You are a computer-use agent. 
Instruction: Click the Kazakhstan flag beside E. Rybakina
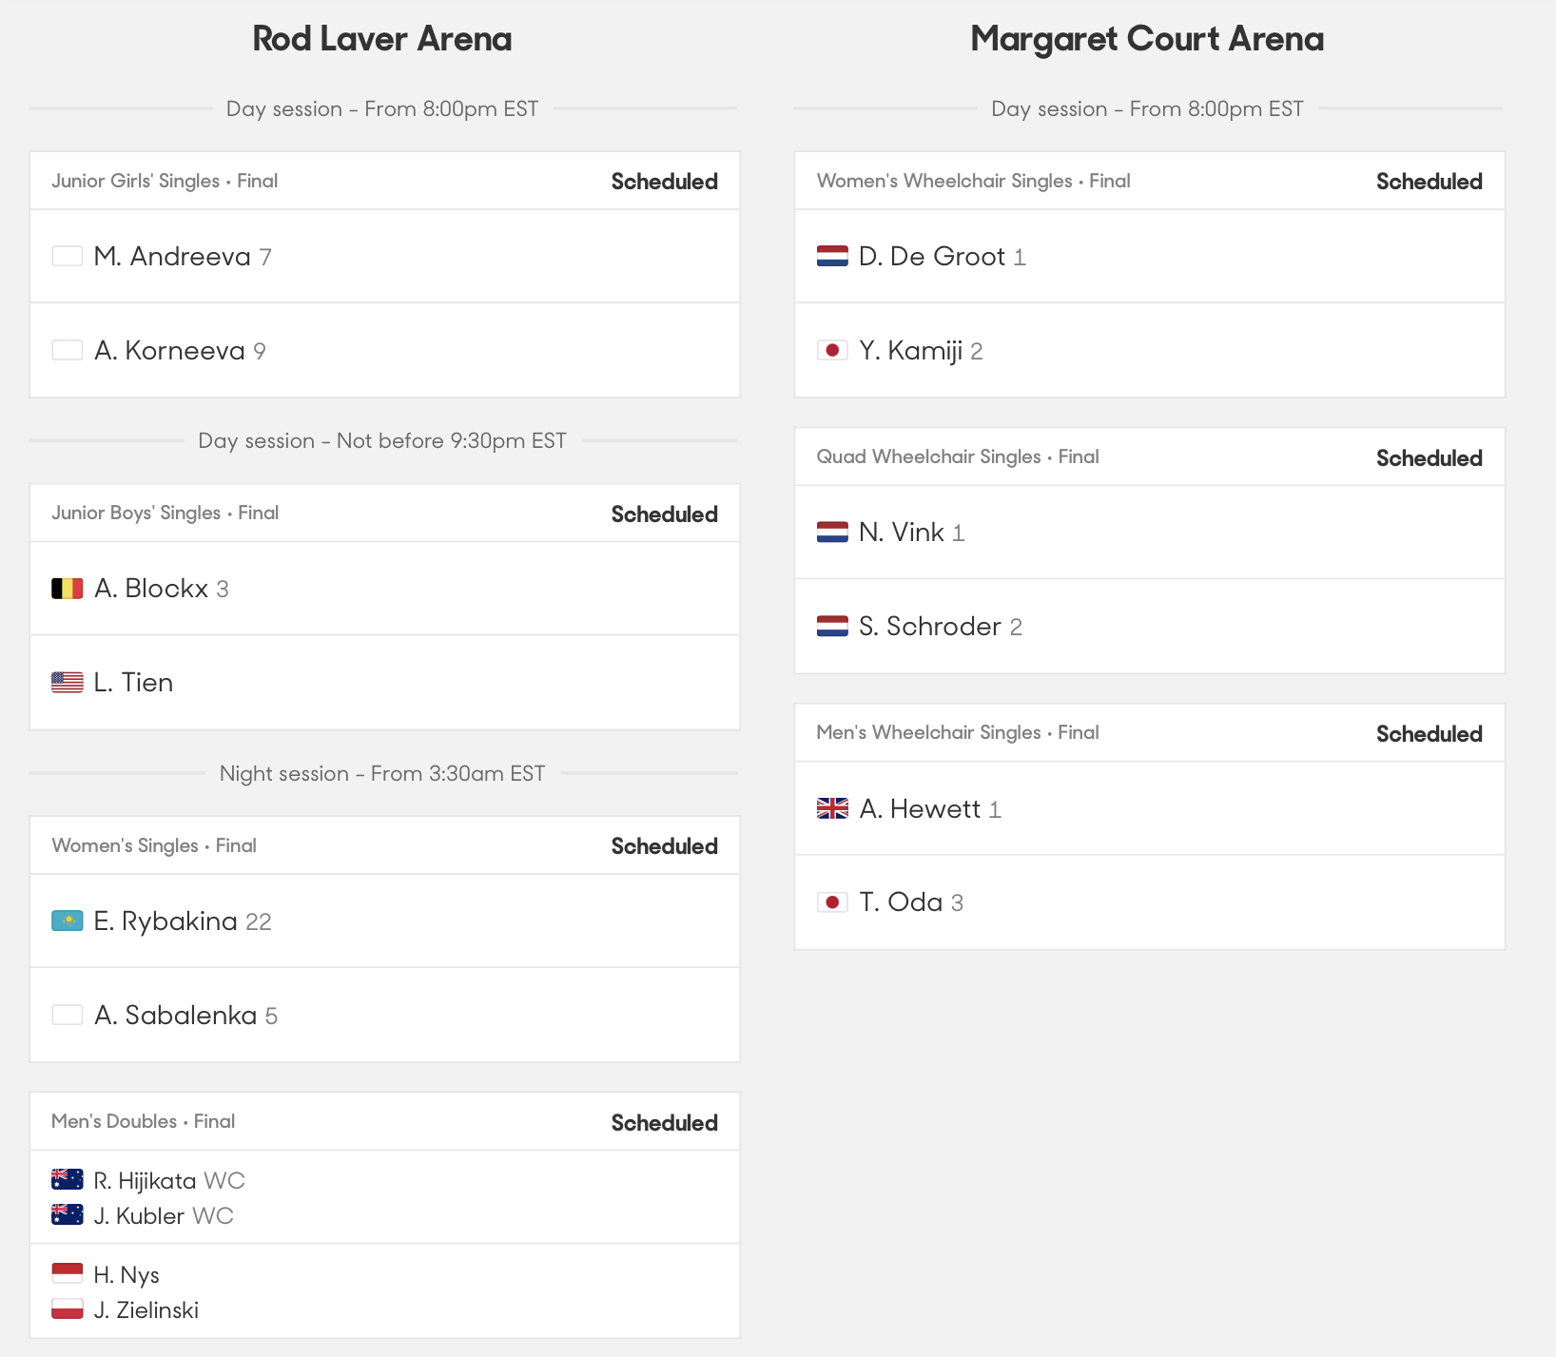coord(67,921)
